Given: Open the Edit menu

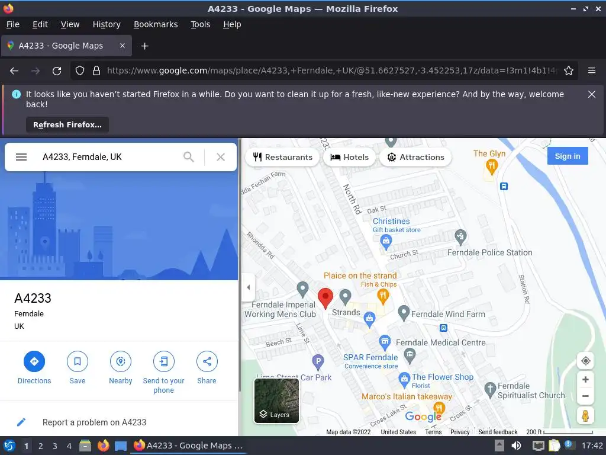Looking at the screenshot, I should pos(40,24).
